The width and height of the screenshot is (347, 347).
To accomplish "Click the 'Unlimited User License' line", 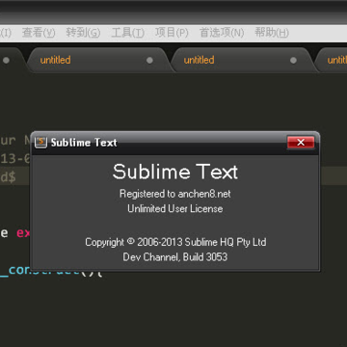I will coord(175,209).
